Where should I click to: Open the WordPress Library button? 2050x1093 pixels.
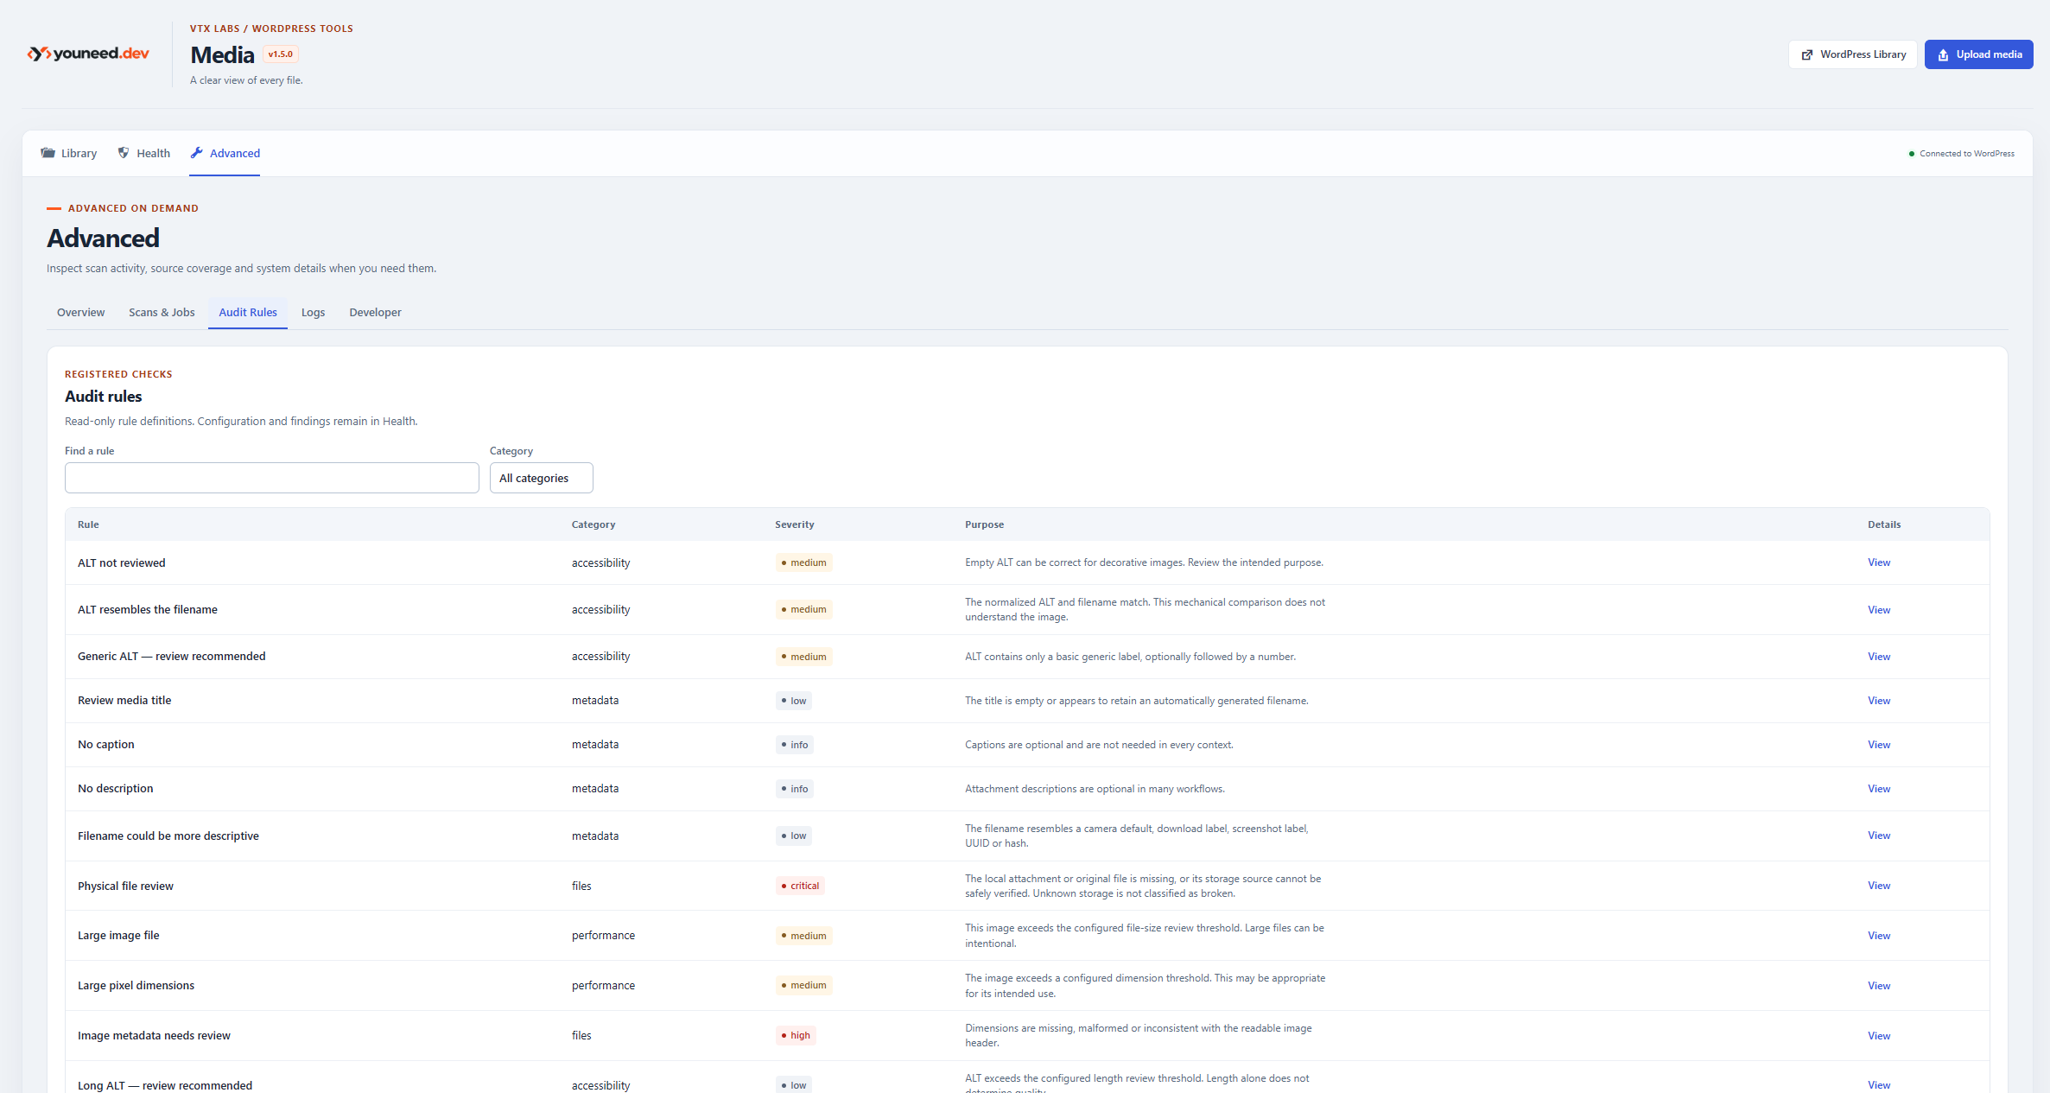pos(1852,54)
